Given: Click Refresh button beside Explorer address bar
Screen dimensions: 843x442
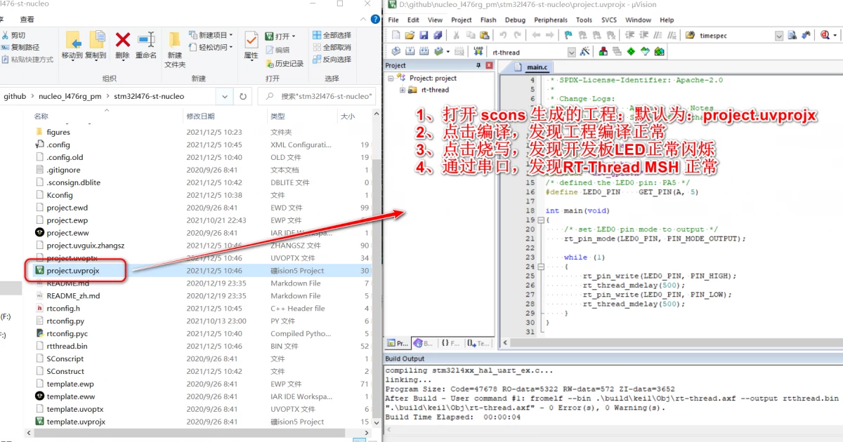Looking at the screenshot, I should click(x=243, y=96).
